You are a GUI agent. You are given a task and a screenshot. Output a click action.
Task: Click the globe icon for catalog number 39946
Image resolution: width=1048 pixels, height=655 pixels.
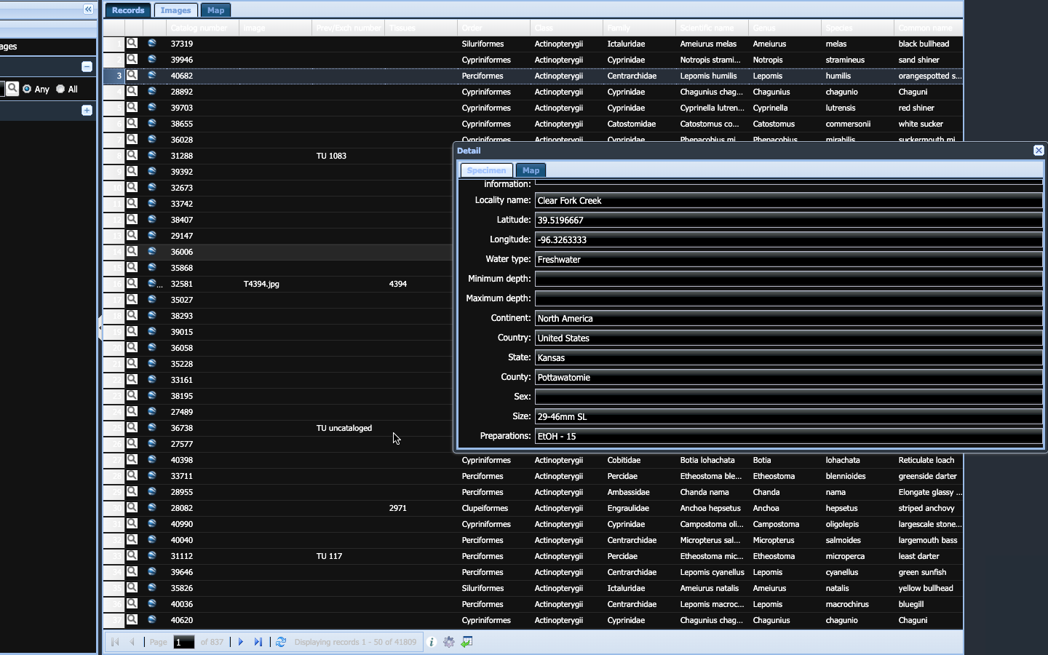click(152, 60)
